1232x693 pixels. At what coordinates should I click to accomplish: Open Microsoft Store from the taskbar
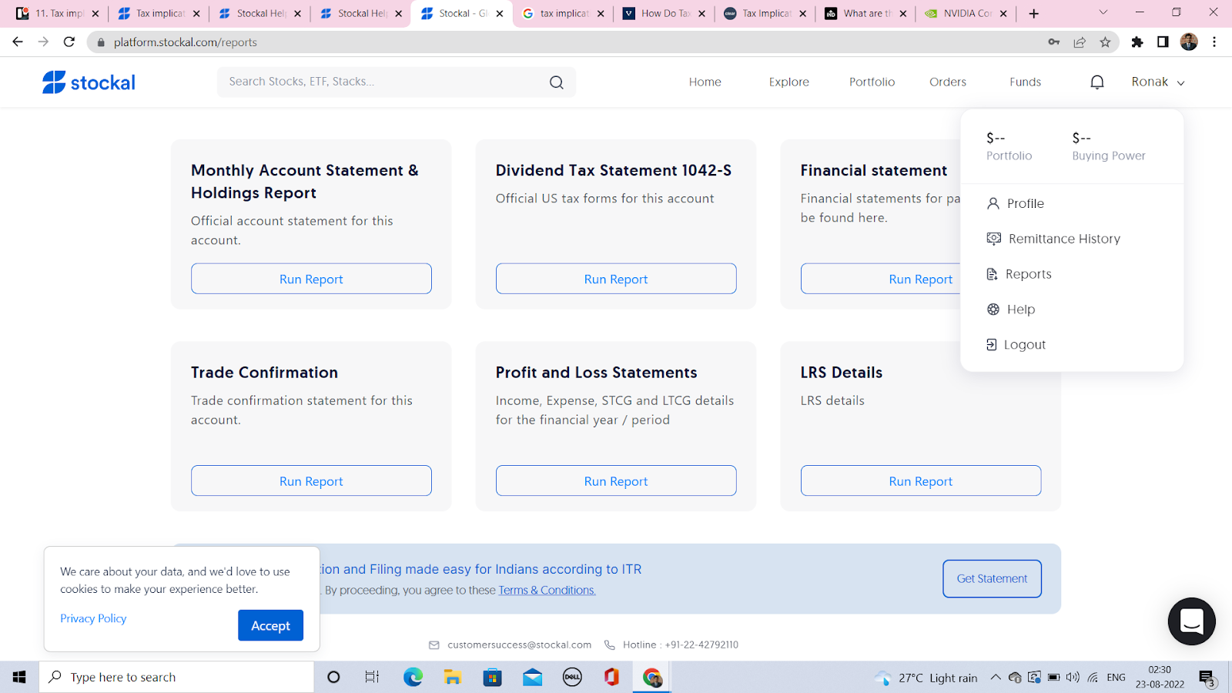coord(492,677)
